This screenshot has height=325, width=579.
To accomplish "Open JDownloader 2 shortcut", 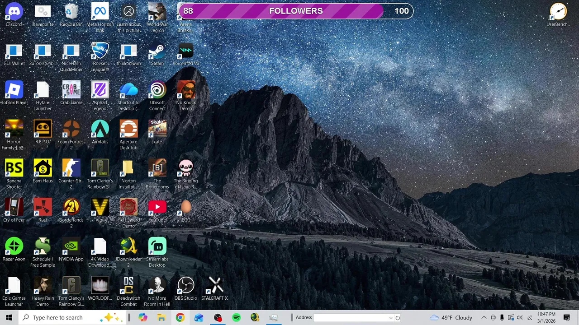I will [128, 252].
